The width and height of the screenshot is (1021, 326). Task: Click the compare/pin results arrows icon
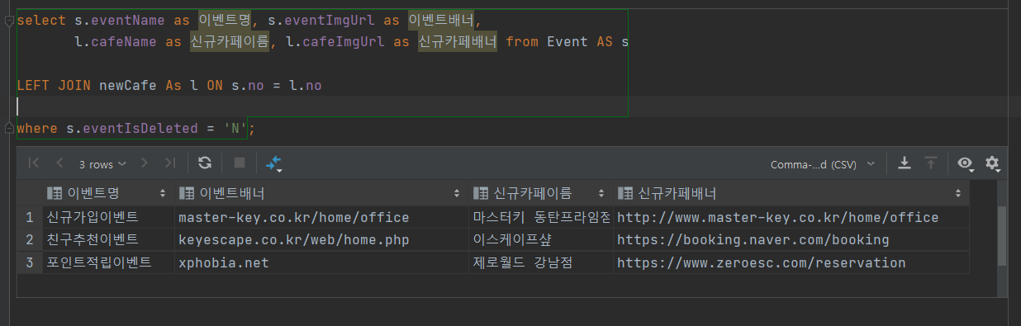point(274,163)
